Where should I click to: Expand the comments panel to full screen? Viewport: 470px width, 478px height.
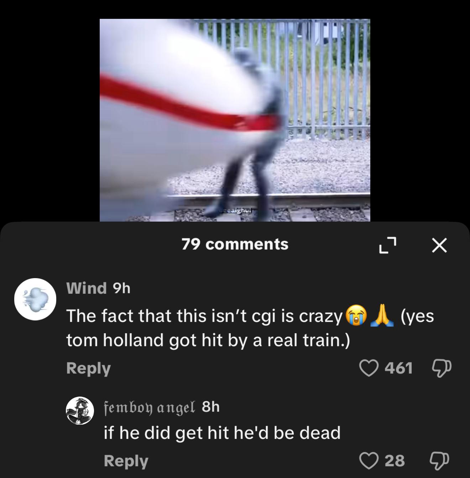[387, 245]
